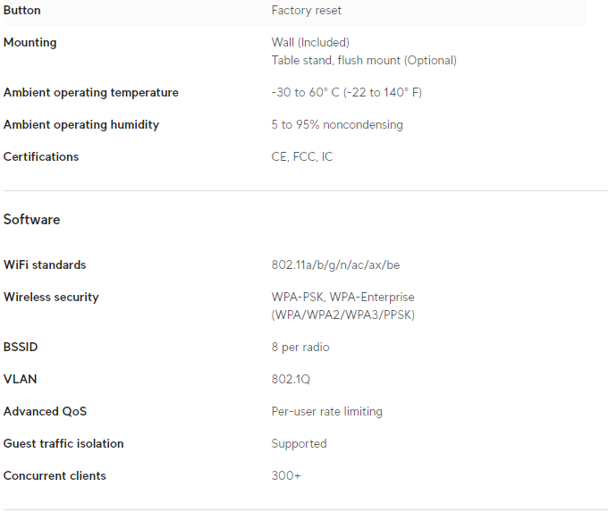Click Table stand, flush mount (Optional) text
This screenshot has height=529, width=608.
click(364, 61)
